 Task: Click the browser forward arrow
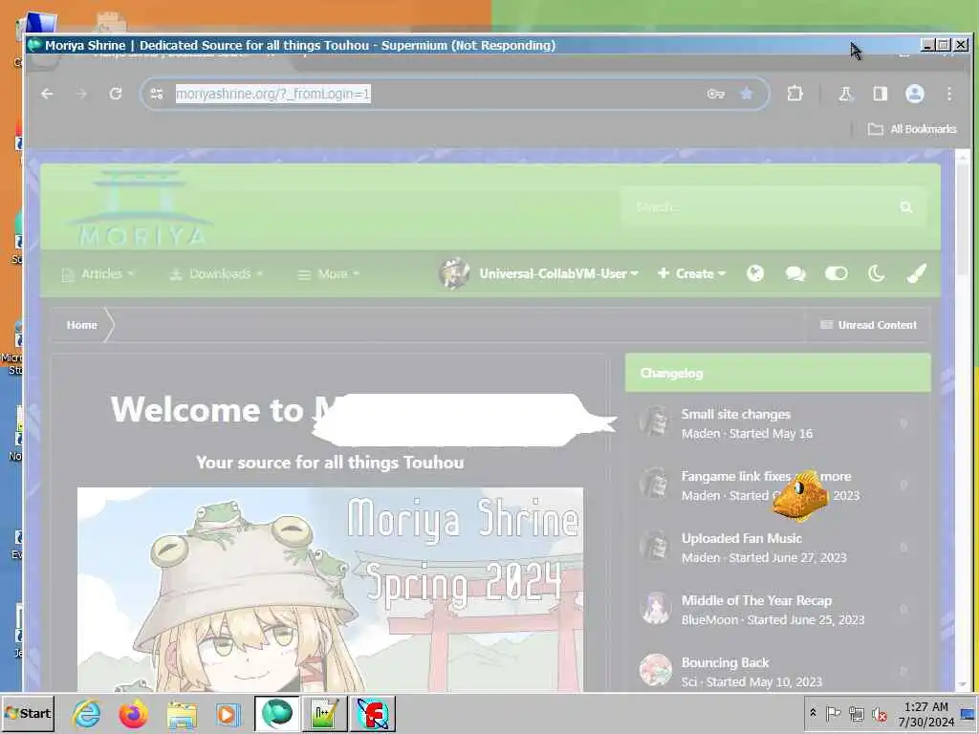(x=81, y=94)
